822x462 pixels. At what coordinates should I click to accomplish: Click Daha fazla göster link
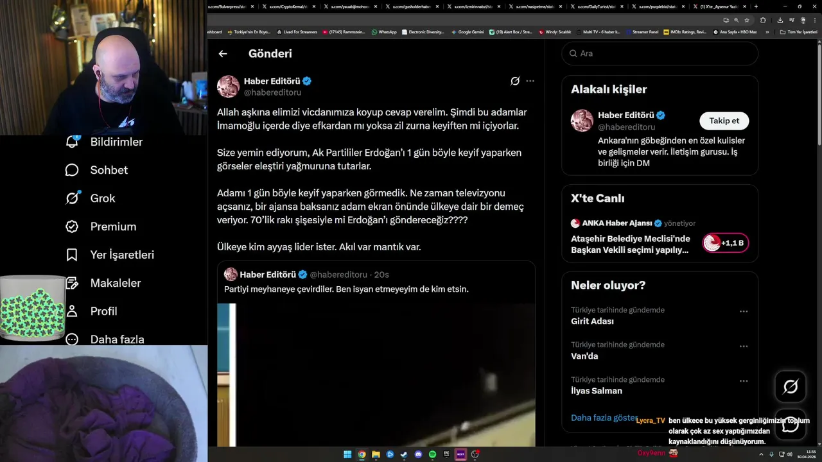coord(604,418)
